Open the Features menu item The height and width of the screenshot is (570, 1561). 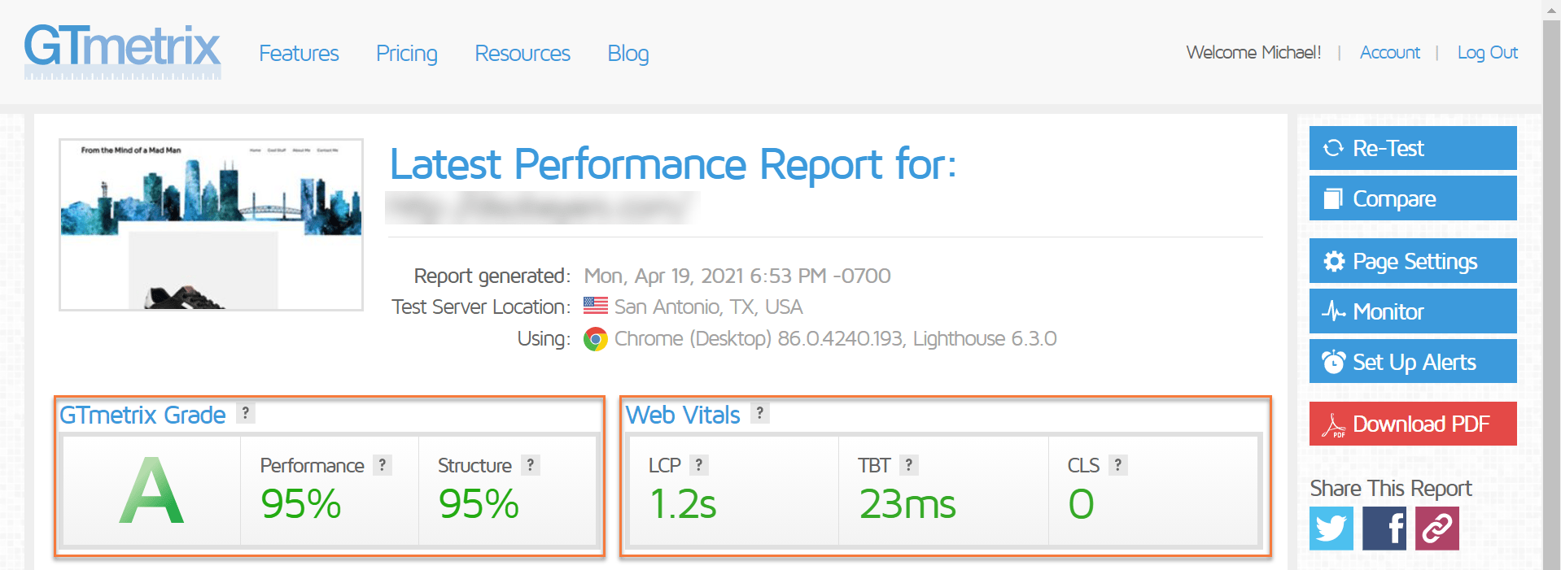[x=299, y=54]
